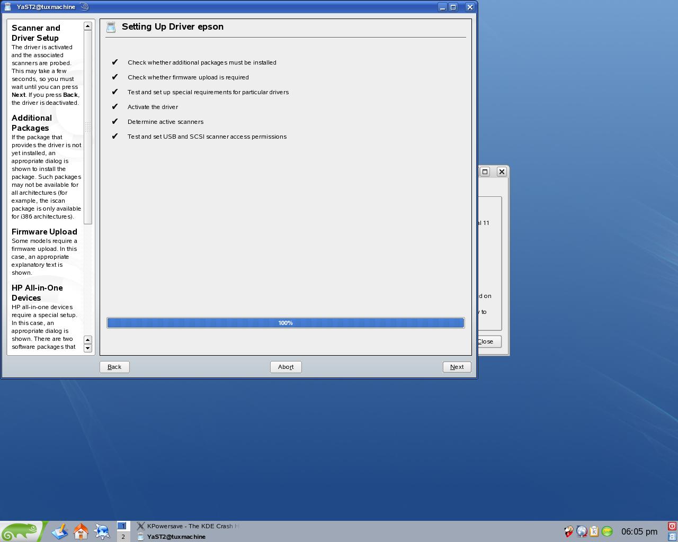This screenshot has height=542, width=678.
Task: Launch the office writer icon in panel
Action: tap(59, 531)
